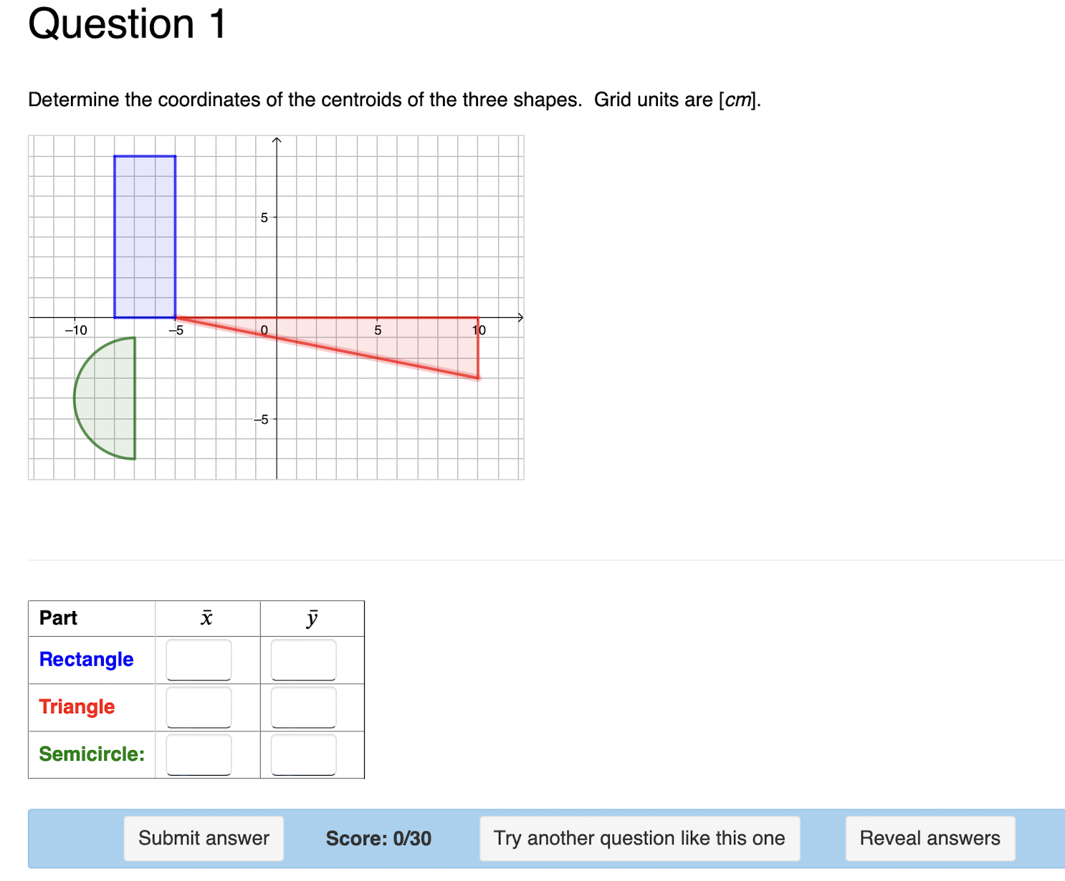Screen dimensions: 1065x881
Task: Select the blue Rectangle label in the table
Action: tap(86, 659)
